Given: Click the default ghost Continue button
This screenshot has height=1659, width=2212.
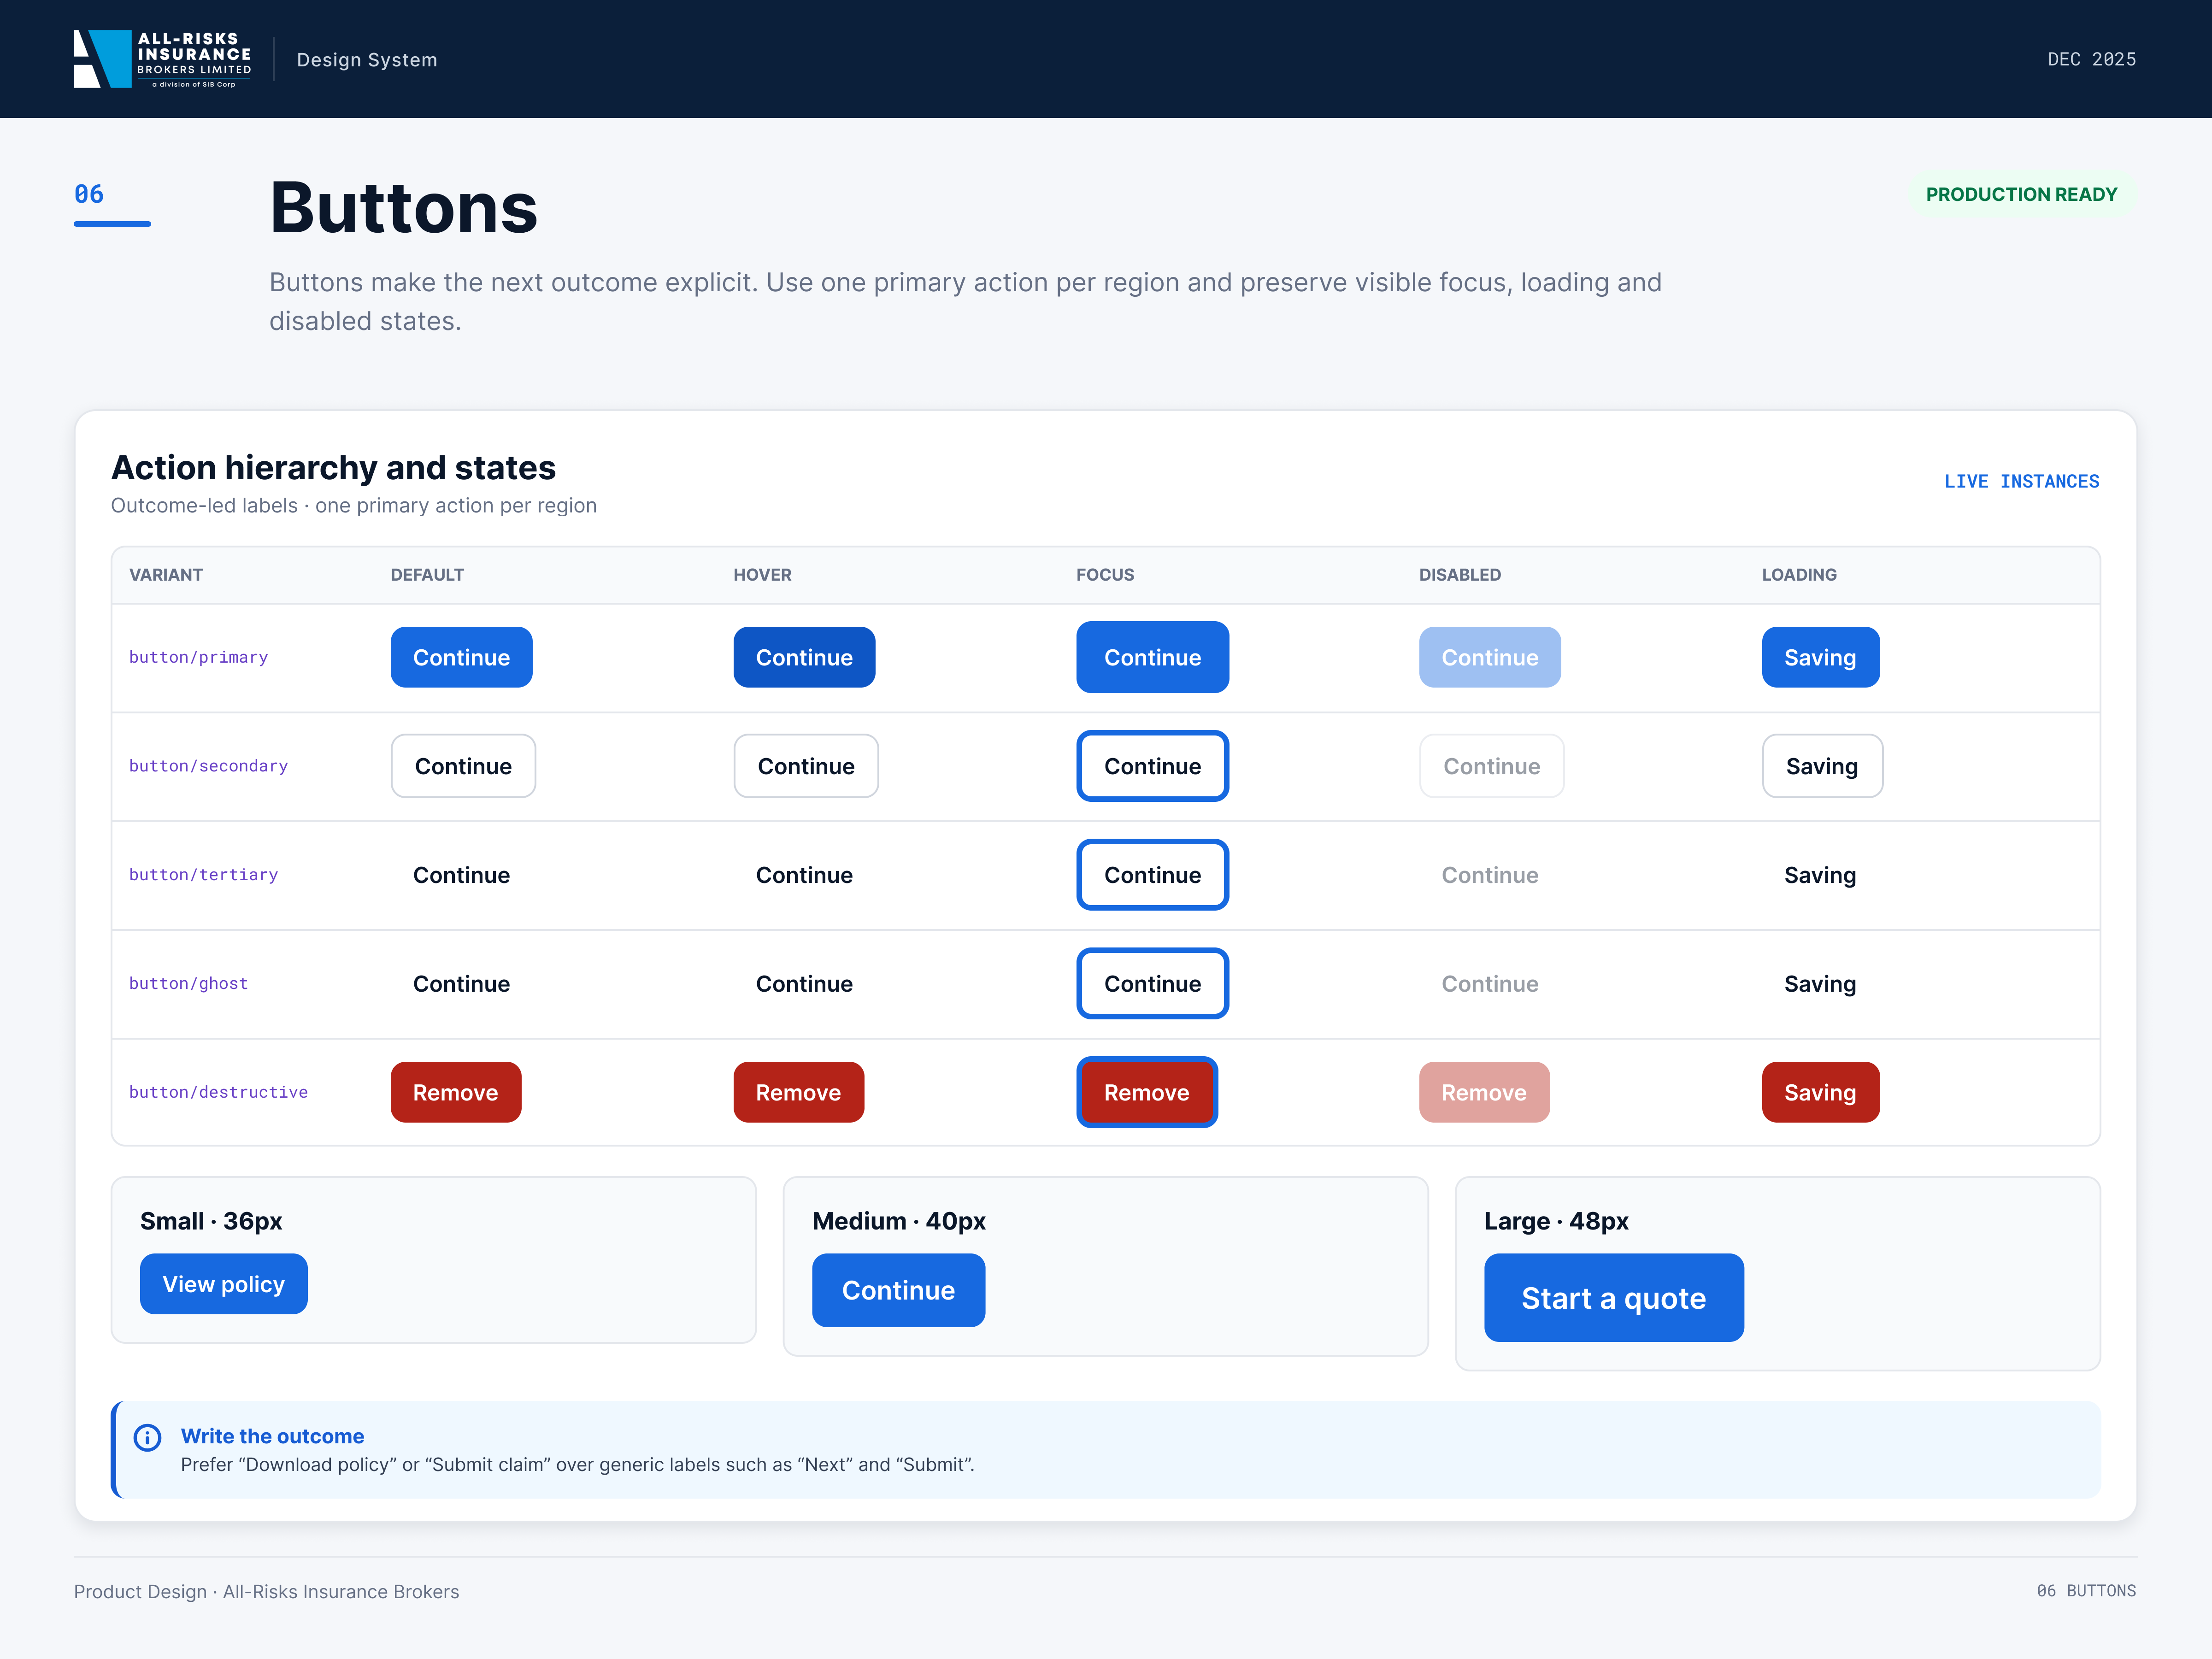Looking at the screenshot, I should point(461,984).
